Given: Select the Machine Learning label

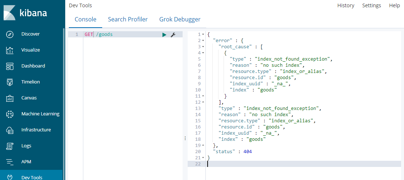Looking at the screenshot, I should 41,114.
